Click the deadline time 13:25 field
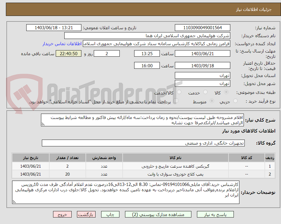 (147, 53)
